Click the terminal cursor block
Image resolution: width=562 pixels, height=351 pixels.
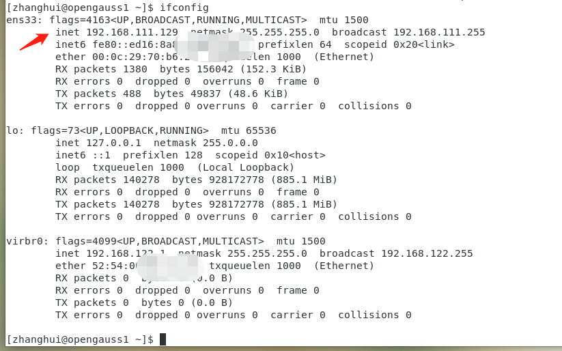[163, 339]
